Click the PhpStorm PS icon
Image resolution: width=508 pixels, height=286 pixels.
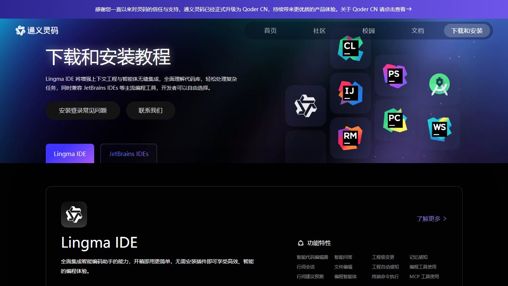pos(395,76)
